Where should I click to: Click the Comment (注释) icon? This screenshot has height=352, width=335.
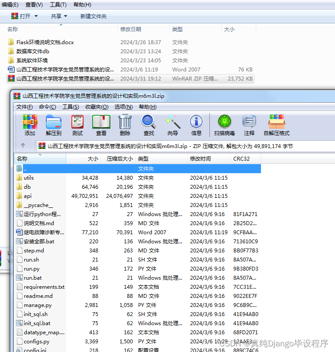click(249, 122)
